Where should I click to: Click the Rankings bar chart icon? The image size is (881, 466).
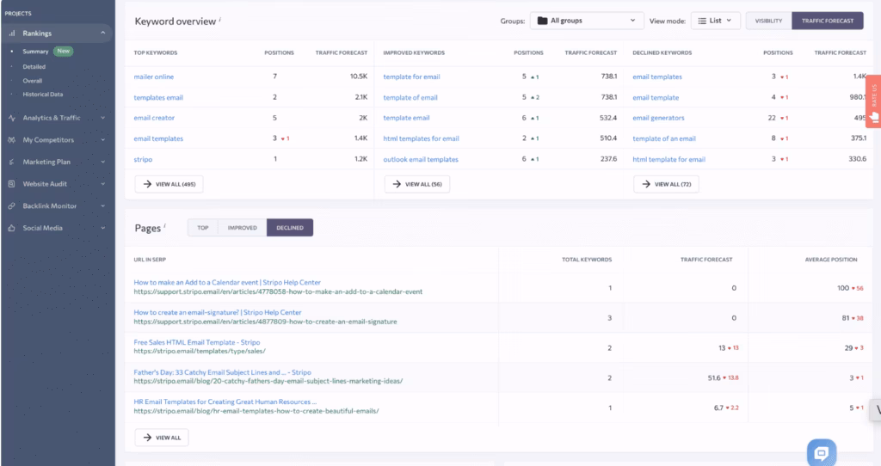coord(12,34)
